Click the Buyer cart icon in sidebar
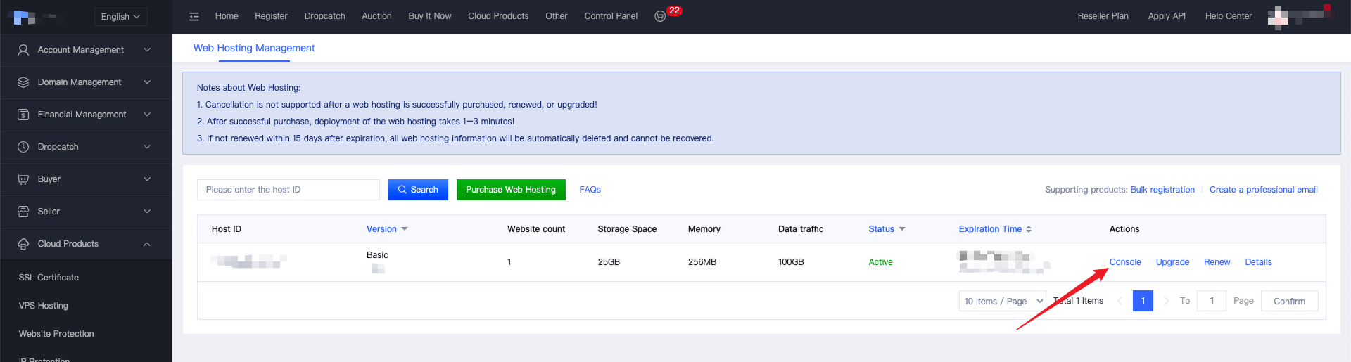Viewport: 1351px width, 362px height. [x=23, y=179]
